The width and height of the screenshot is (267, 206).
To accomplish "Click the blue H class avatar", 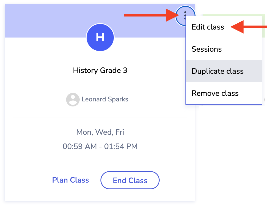I will click(100, 38).
